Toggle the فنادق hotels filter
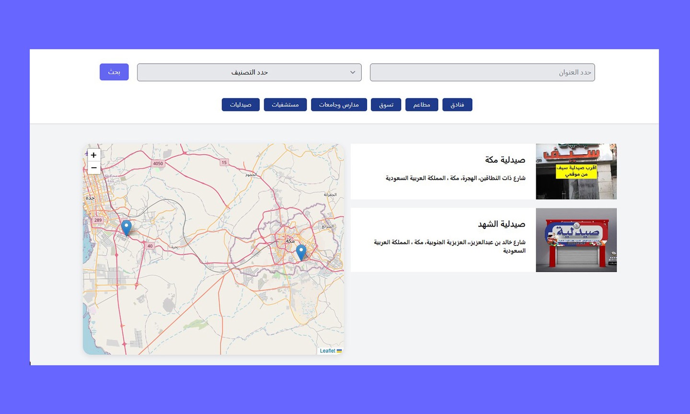The image size is (690, 414). [x=457, y=104]
